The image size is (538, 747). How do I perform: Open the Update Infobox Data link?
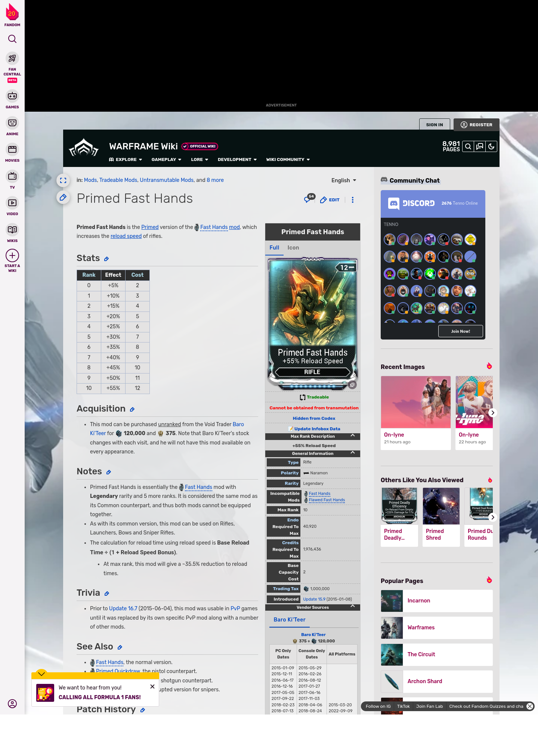[317, 429]
